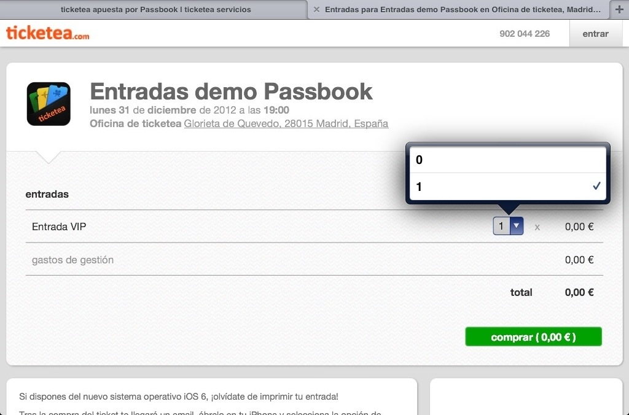
Task: Select quantity 0 in the popup list
Action: pos(507,160)
